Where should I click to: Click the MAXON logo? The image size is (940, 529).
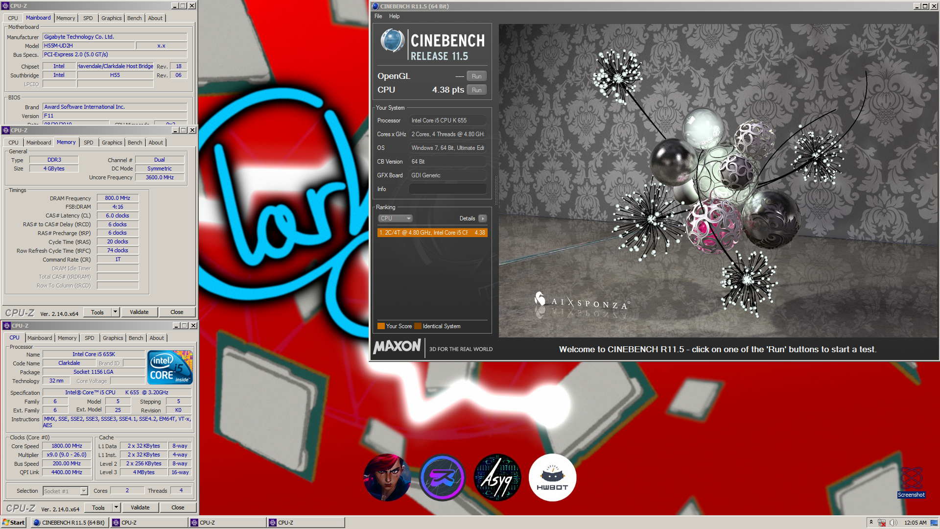397,347
